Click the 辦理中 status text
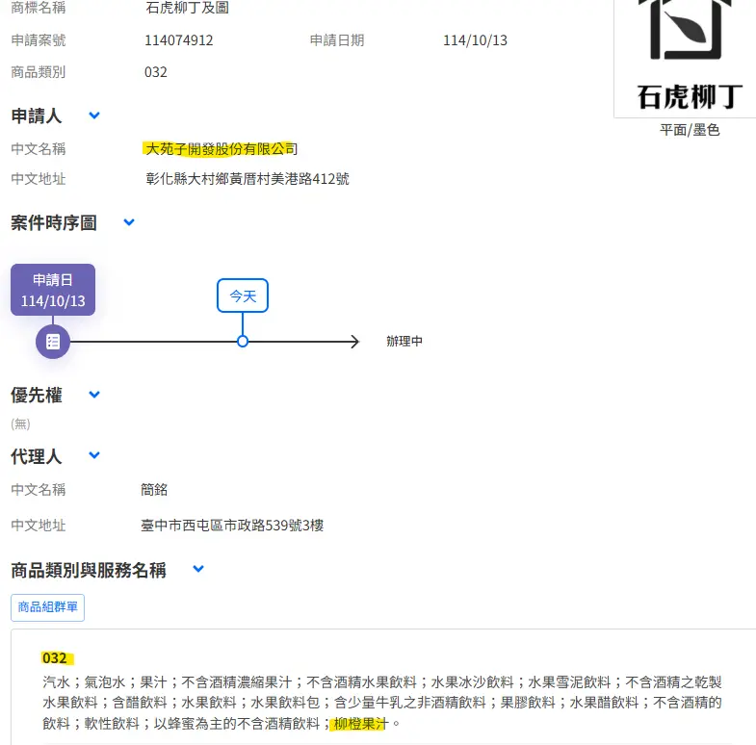The height and width of the screenshot is (745, 756). 404,342
